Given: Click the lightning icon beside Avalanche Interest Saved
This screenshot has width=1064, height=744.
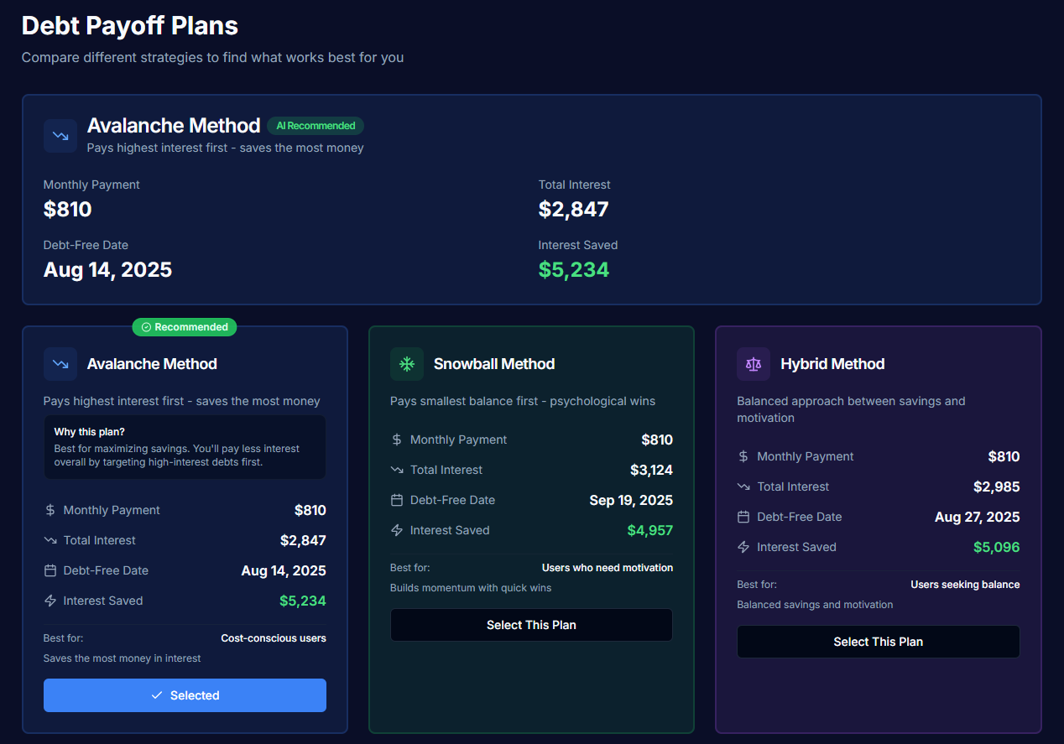Looking at the screenshot, I should 49,600.
